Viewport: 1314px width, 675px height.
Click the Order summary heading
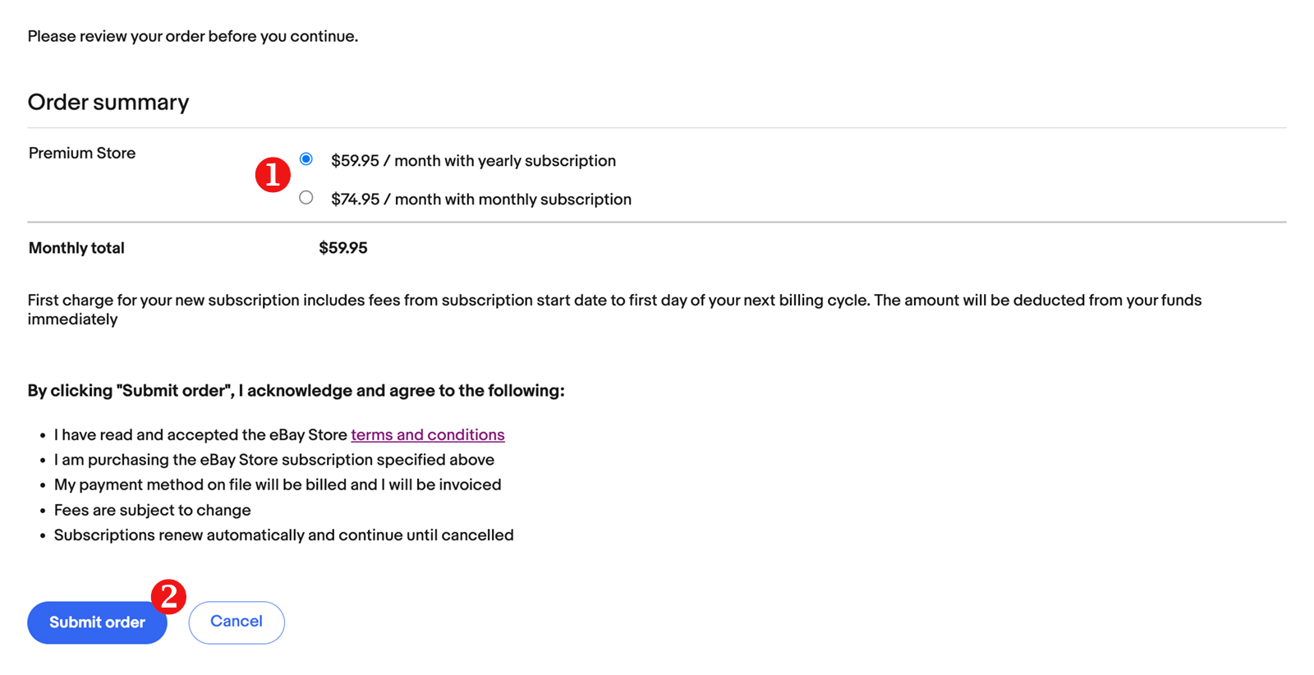108,103
